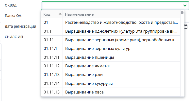This screenshot has height=102, width=189.
Task: Select code 01.11.14 Выращивание кукурузы
Action: [x=111, y=83]
